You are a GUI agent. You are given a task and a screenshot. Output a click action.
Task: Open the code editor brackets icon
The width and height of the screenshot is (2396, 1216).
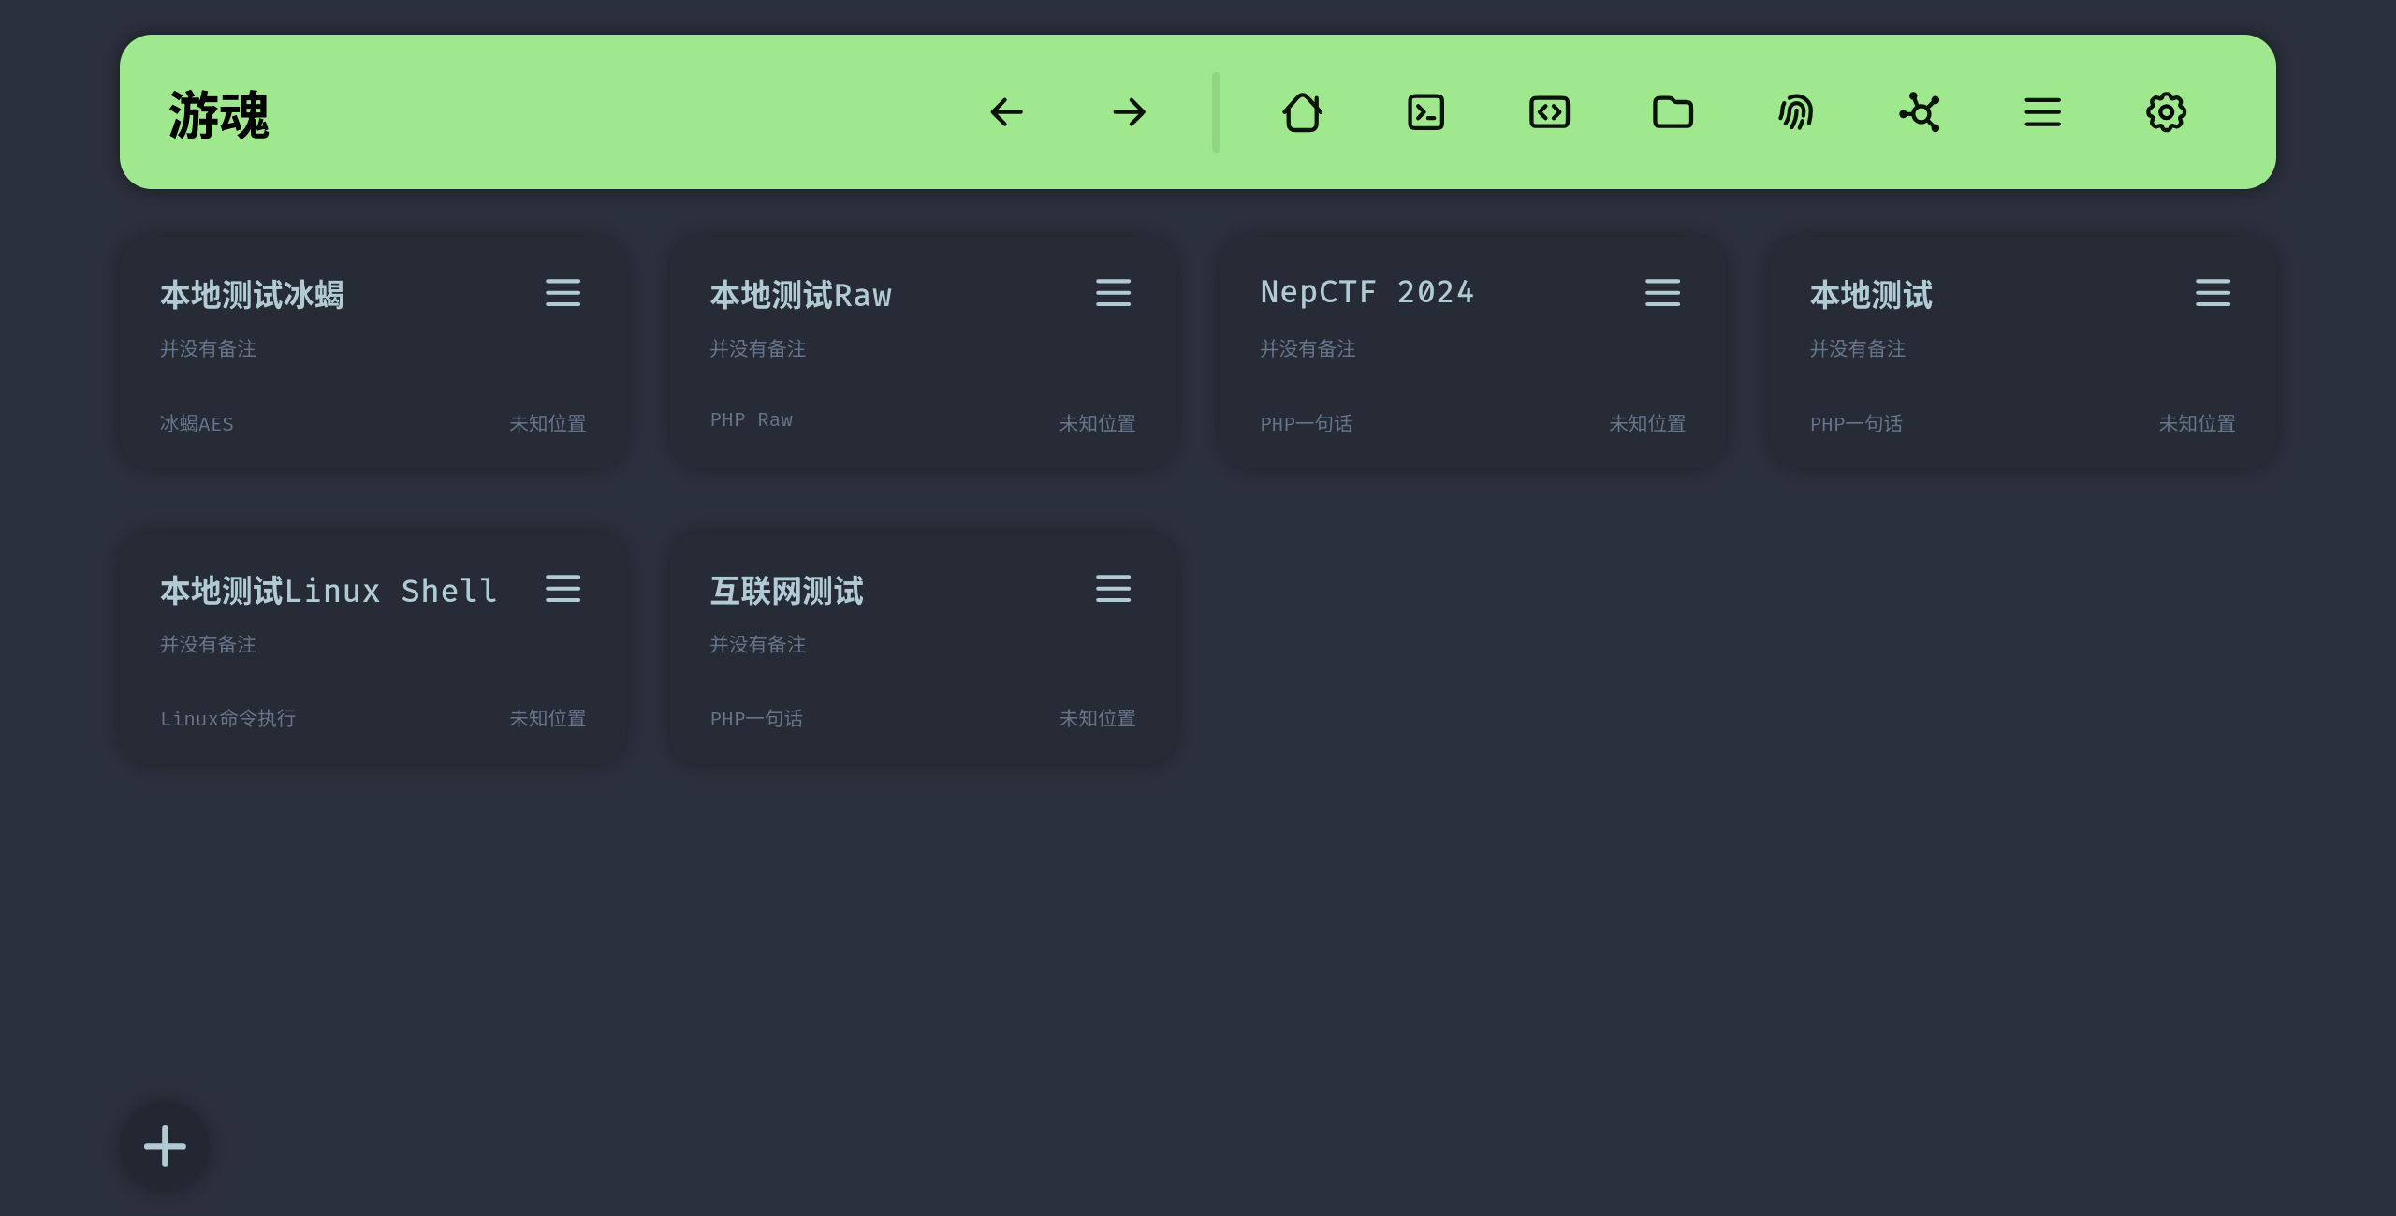[x=1549, y=112]
